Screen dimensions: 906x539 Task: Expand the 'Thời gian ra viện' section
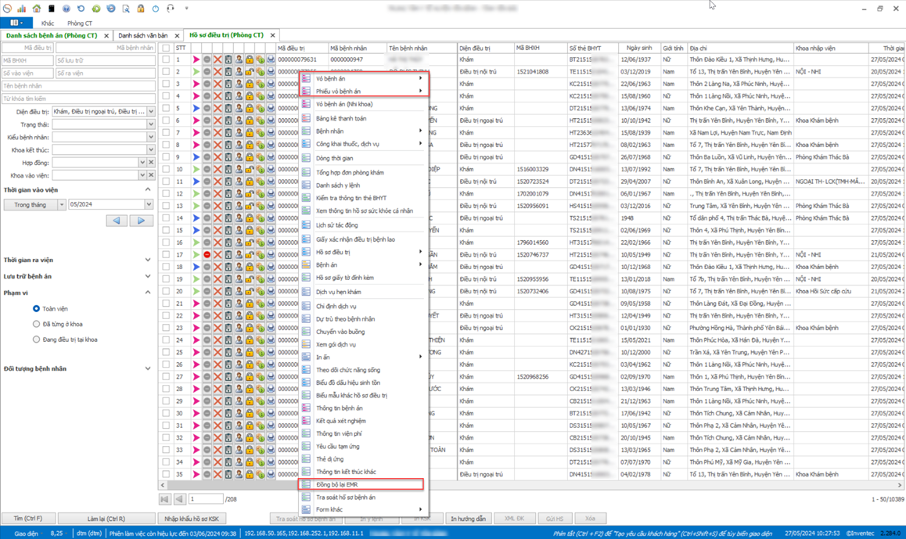(x=148, y=260)
